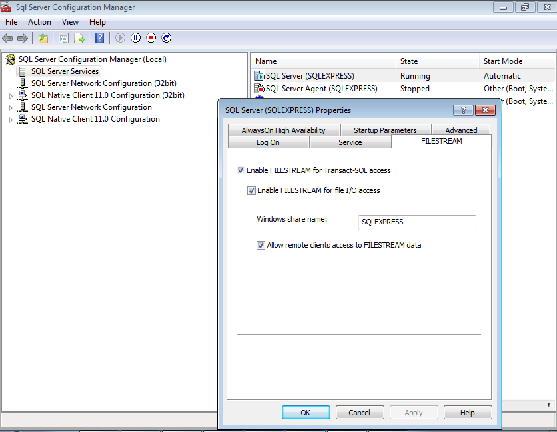Screen dimensions: 557x432
Task: Expand SQL Native Client 11.0 Configuration node
Action: [x=11, y=120]
